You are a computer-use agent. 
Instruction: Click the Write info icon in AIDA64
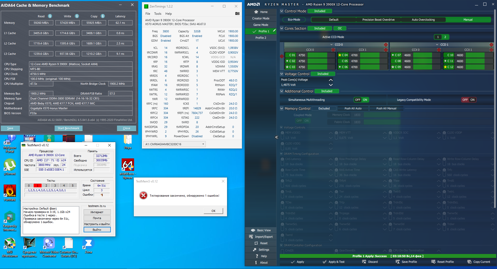pos(77,16)
